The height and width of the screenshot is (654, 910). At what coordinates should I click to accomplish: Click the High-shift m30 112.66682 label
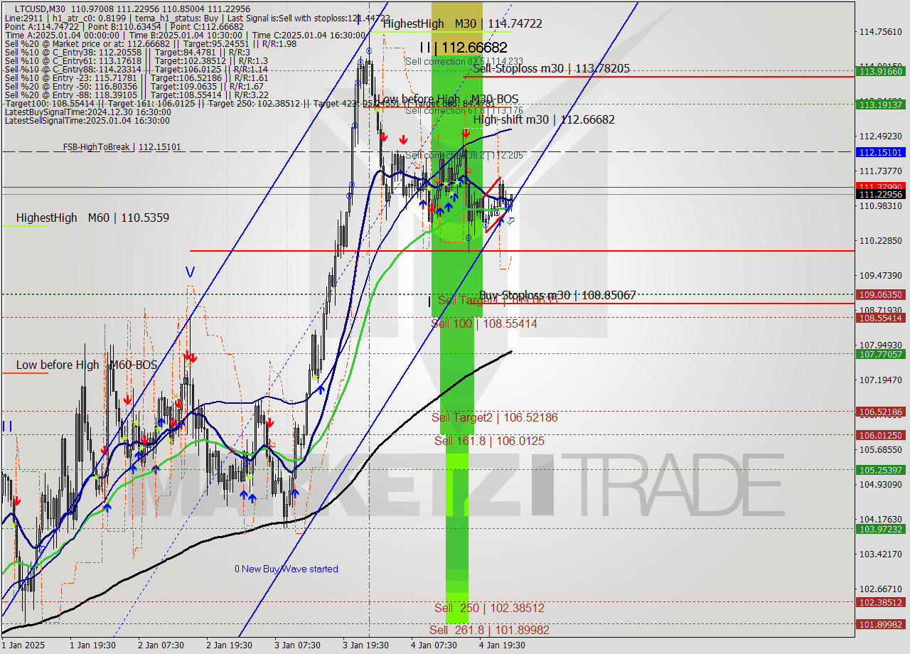point(544,119)
